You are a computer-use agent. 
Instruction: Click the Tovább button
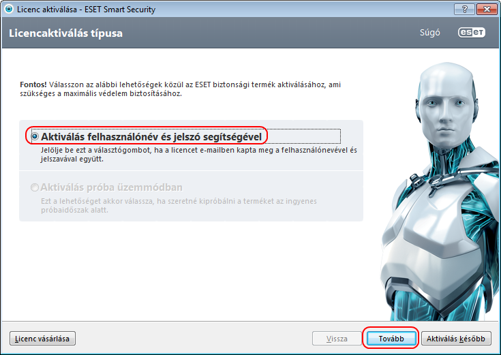coord(391,339)
